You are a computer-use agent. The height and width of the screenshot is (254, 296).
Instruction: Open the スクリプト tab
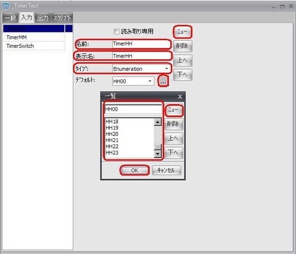[x=62, y=18]
